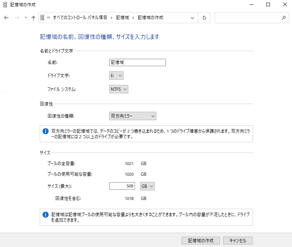Click the window title storage icon

tap(5, 5)
